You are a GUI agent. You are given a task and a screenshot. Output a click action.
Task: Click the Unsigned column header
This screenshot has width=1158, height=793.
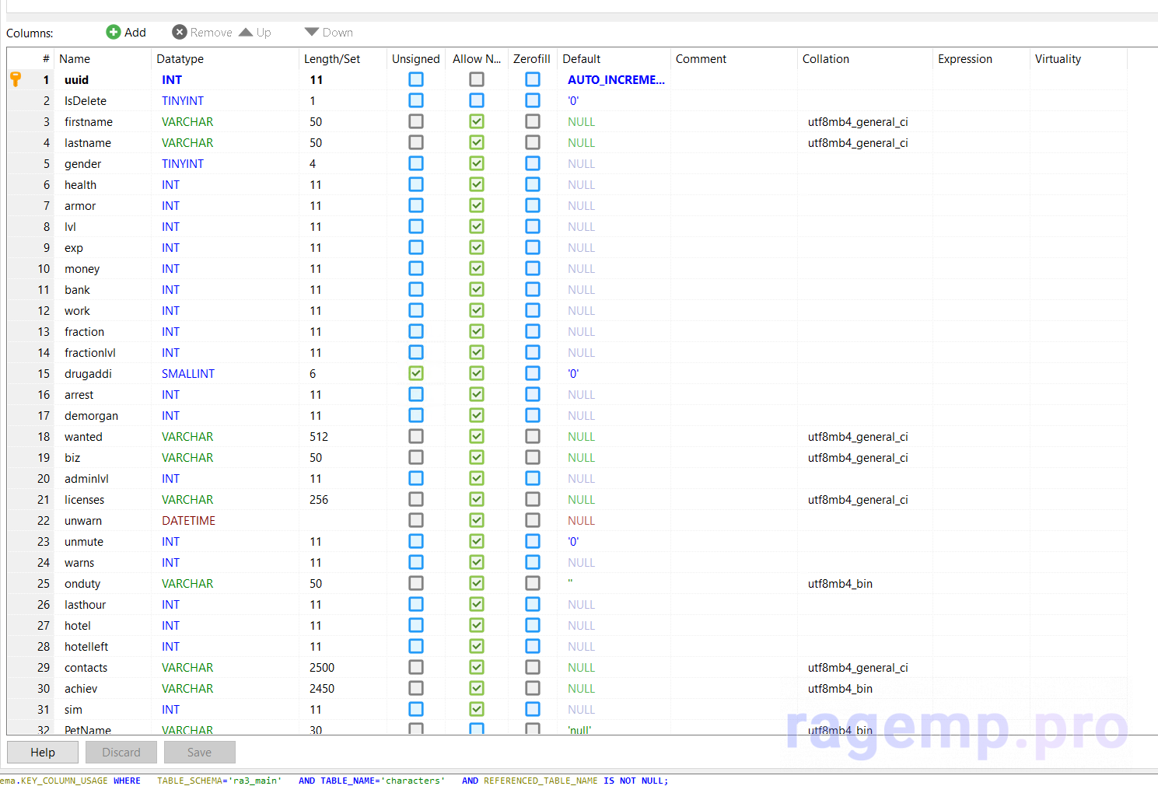tap(415, 59)
